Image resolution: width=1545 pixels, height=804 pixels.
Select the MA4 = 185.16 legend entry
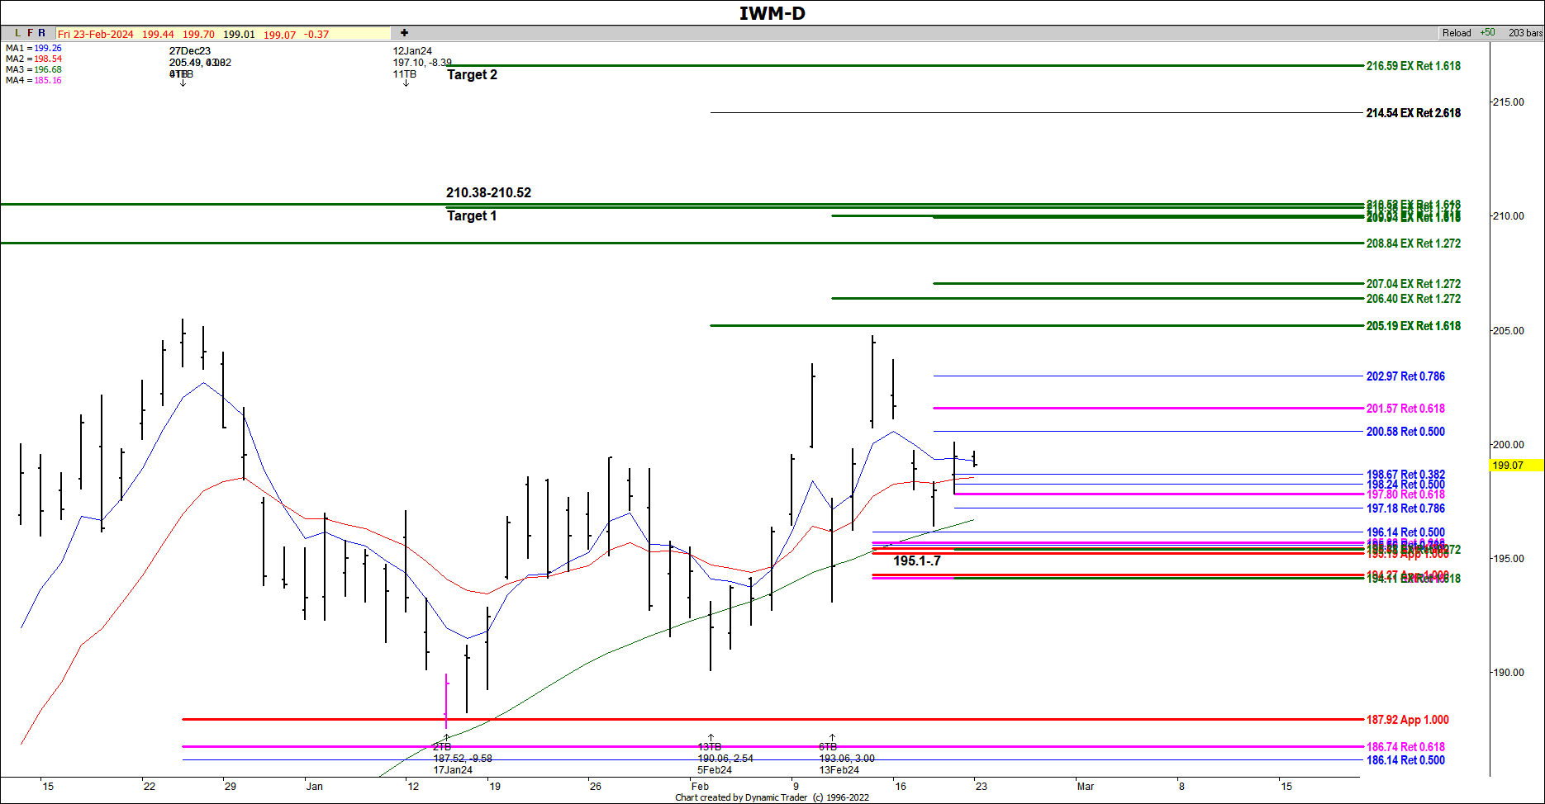(x=34, y=80)
